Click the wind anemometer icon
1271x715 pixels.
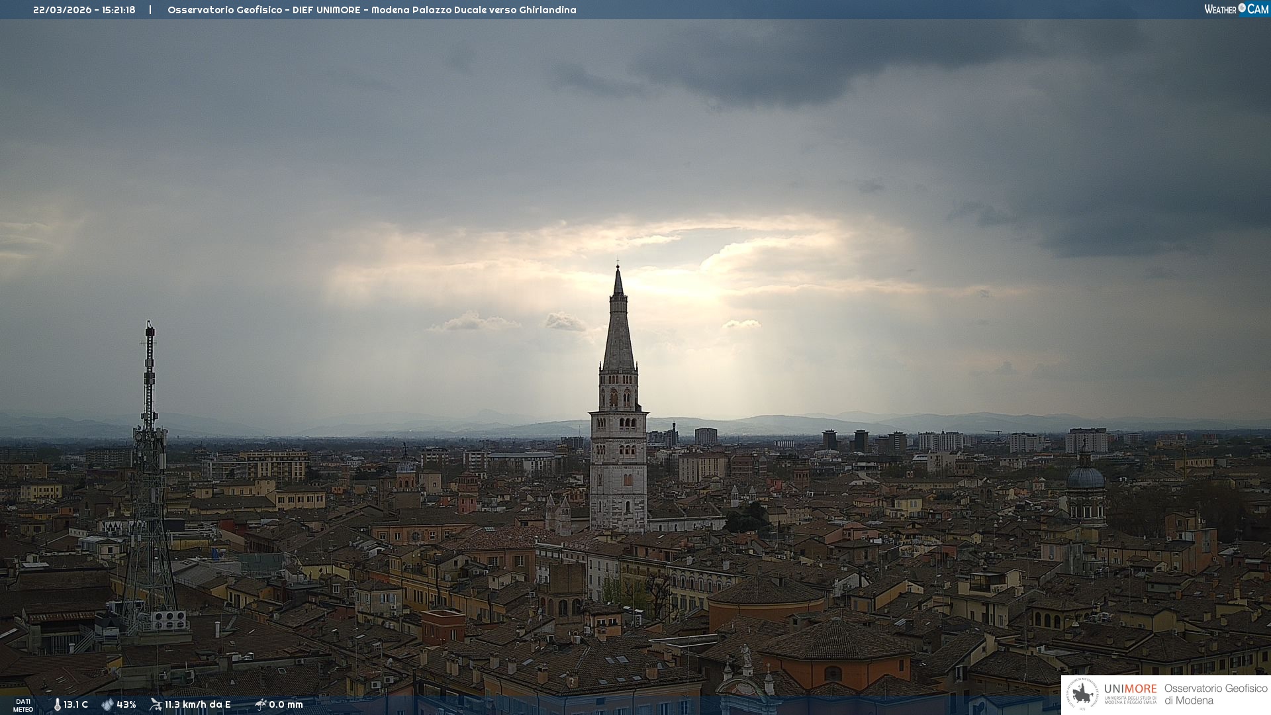[x=156, y=704]
